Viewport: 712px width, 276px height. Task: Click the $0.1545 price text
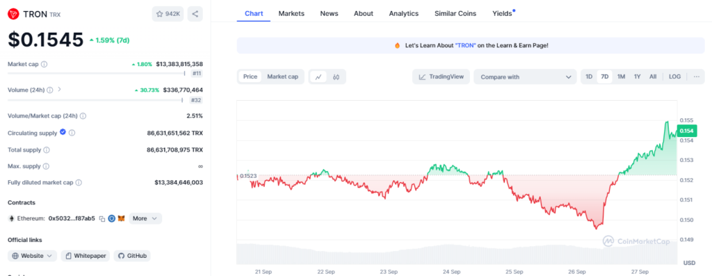[45, 40]
